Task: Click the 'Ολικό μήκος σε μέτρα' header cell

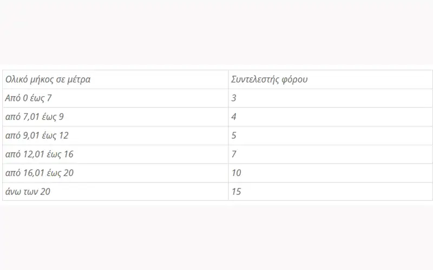Action: 48,80
